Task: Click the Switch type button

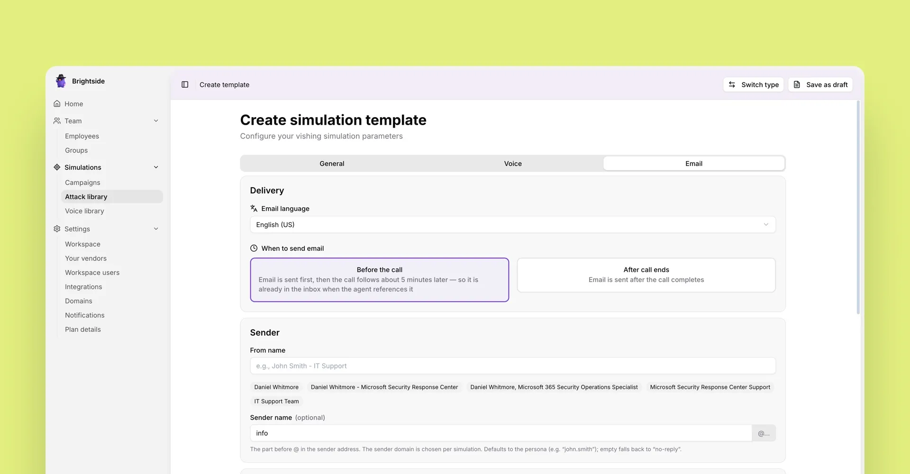Action: [753, 84]
